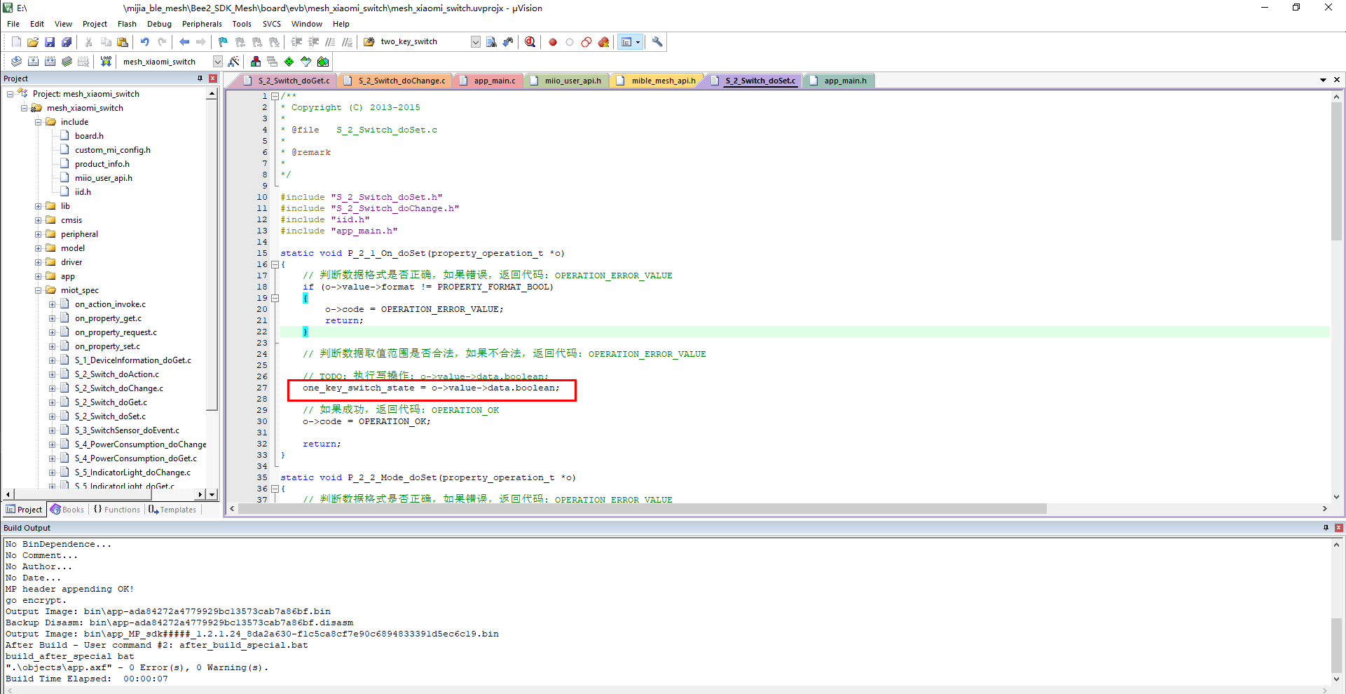The height and width of the screenshot is (694, 1346).
Task: Click the Save All files icon
Action: coord(67,42)
